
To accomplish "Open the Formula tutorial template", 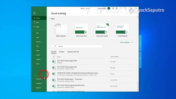I will [x=122, y=30].
